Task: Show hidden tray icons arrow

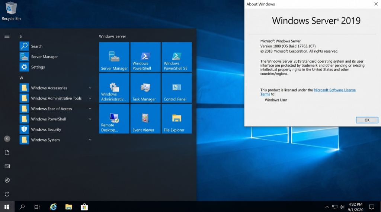Action: pos(327,207)
